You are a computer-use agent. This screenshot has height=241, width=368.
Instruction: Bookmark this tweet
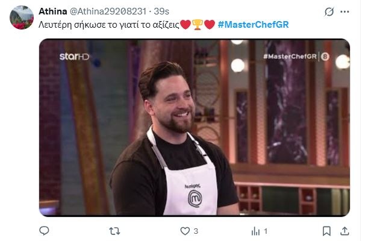click(326, 231)
